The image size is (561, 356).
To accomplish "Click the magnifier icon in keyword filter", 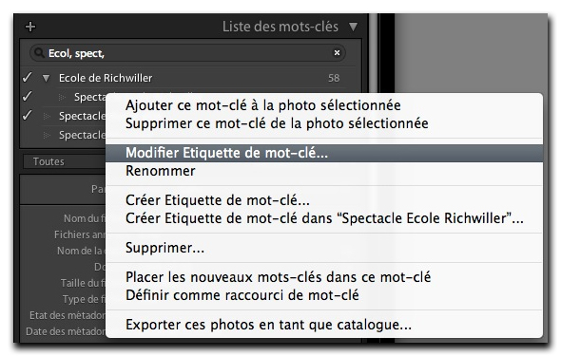I will 39,53.
